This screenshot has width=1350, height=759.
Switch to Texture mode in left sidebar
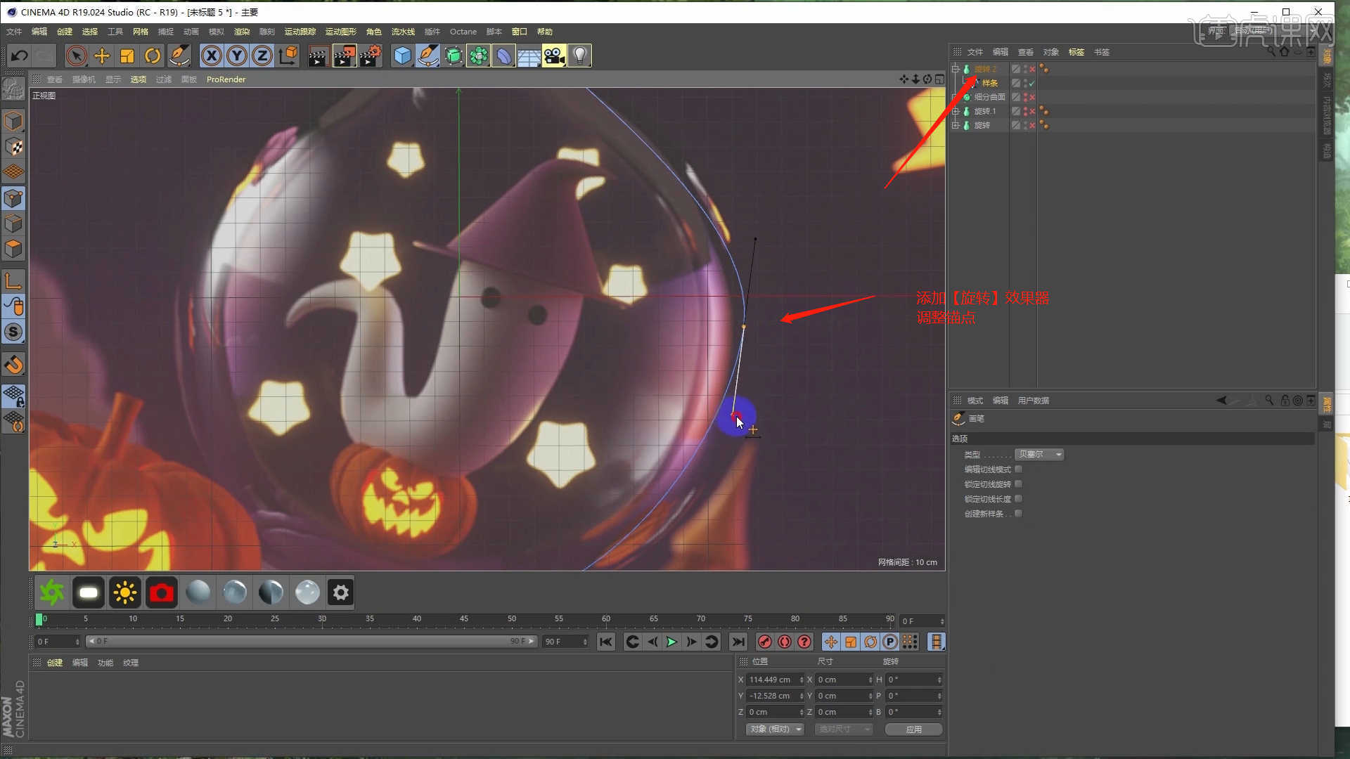pyautogui.click(x=13, y=147)
